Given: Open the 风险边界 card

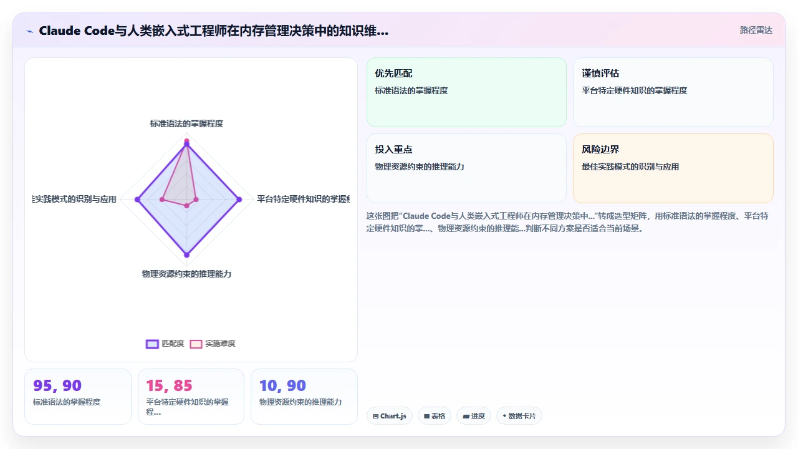Looking at the screenshot, I should 673,168.
